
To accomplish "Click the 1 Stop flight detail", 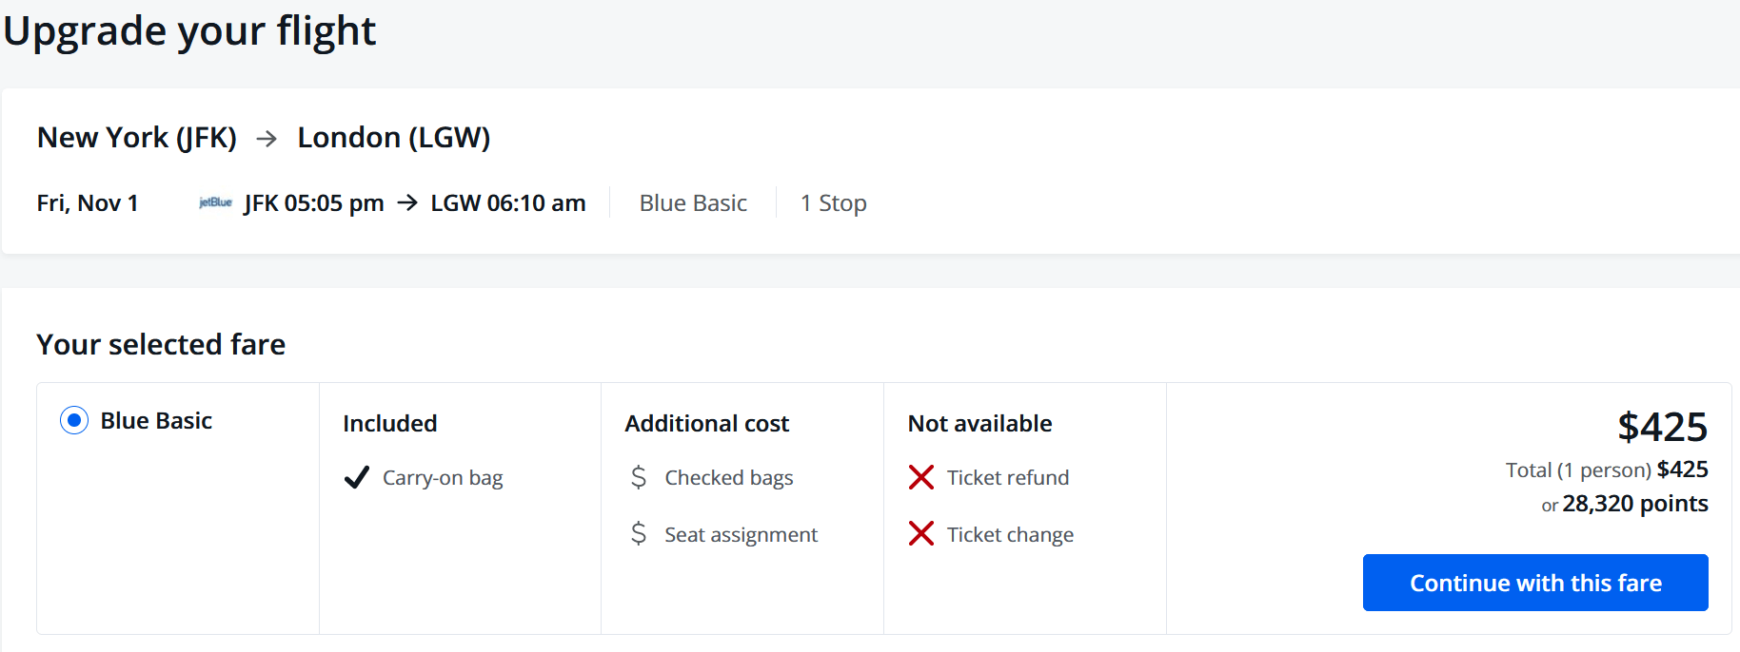I will pyautogui.click(x=833, y=203).
